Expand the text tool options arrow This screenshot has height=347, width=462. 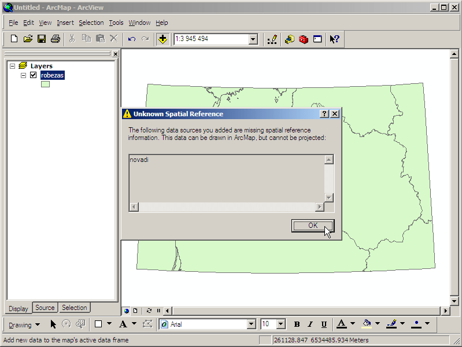point(134,324)
